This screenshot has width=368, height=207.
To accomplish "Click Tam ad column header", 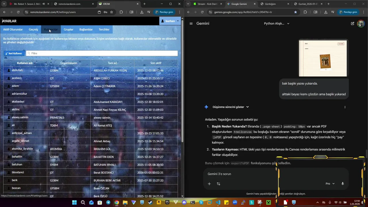I will tap(112, 63).
